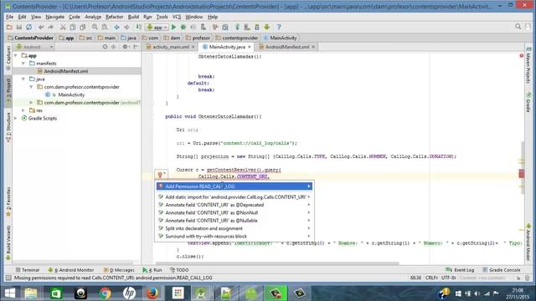Click Save All toolbar icon
Screen dimensions: 536x301
[19, 27]
